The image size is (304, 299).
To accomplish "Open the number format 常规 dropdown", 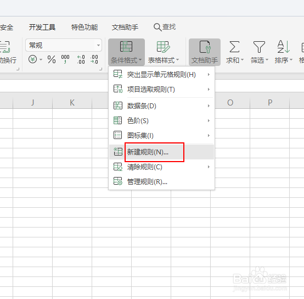I will click(x=64, y=45).
